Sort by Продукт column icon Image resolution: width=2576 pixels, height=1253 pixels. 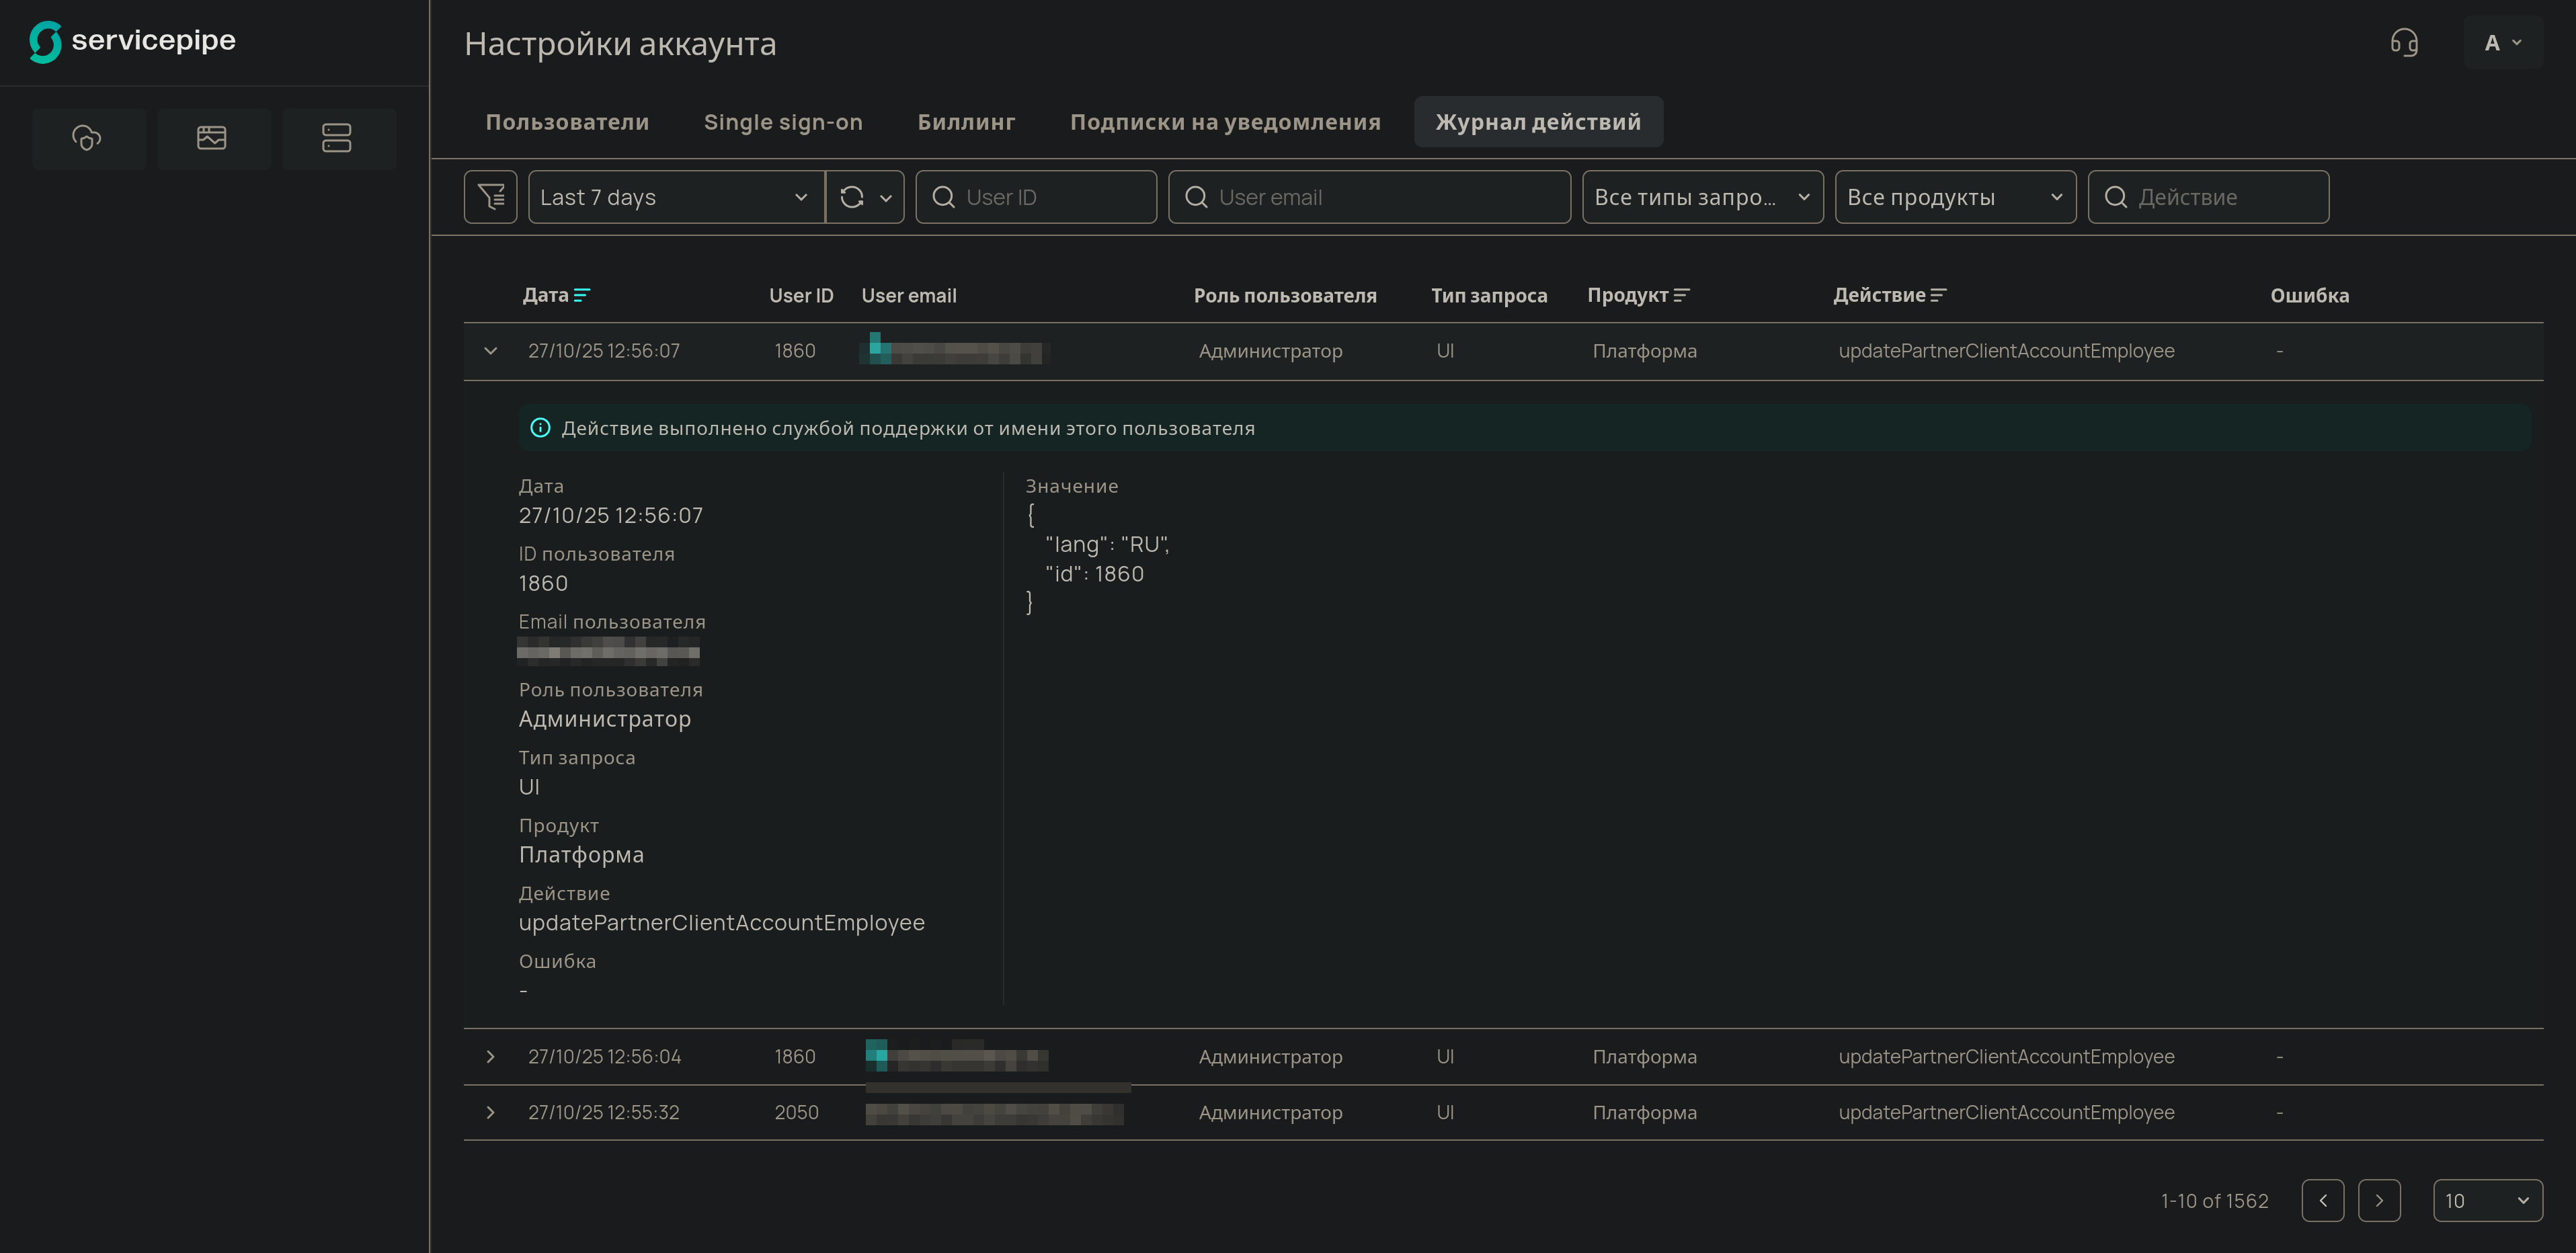[x=1681, y=295]
